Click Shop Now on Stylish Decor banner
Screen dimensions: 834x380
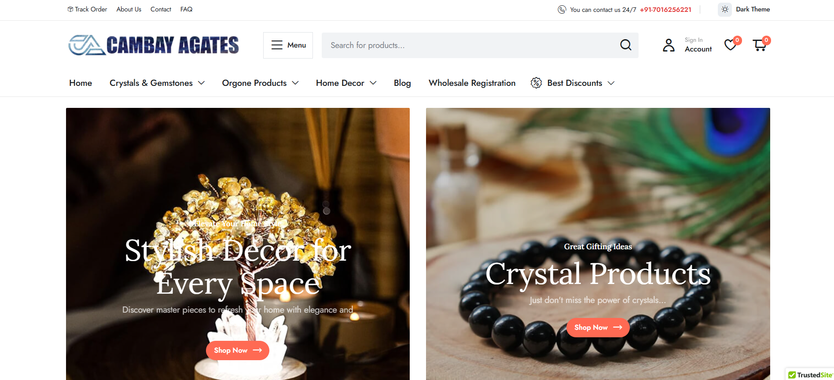click(x=238, y=350)
